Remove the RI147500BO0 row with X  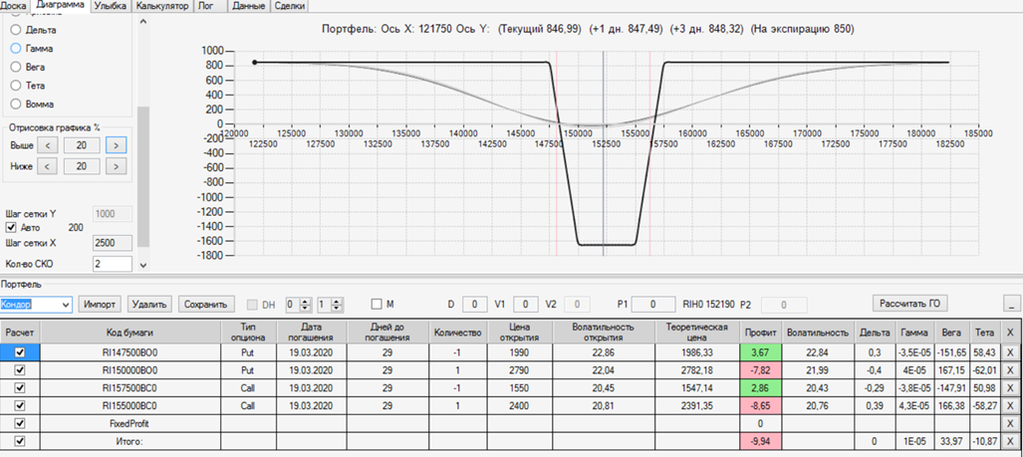point(1010,352)
